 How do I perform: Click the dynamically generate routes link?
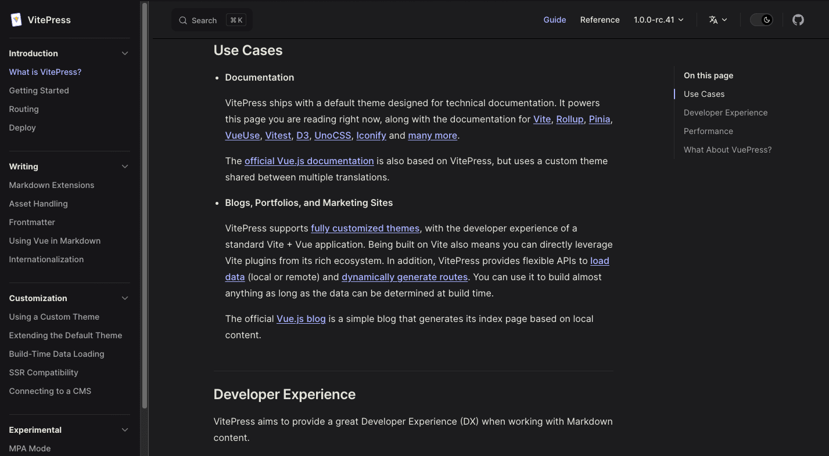(404, 277)
